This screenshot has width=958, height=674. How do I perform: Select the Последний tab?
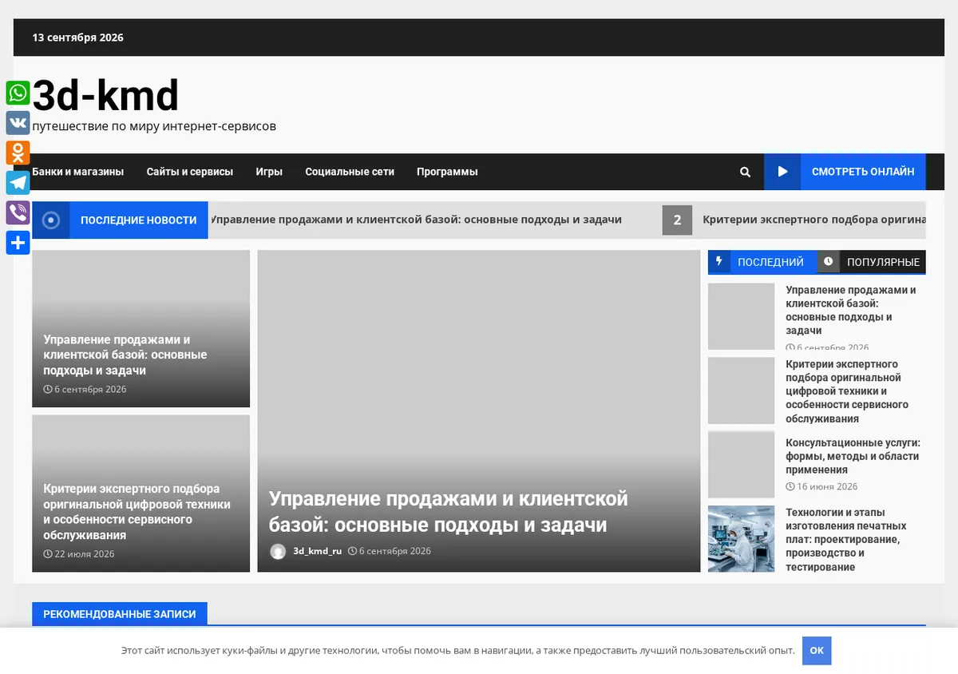[762, 262]
